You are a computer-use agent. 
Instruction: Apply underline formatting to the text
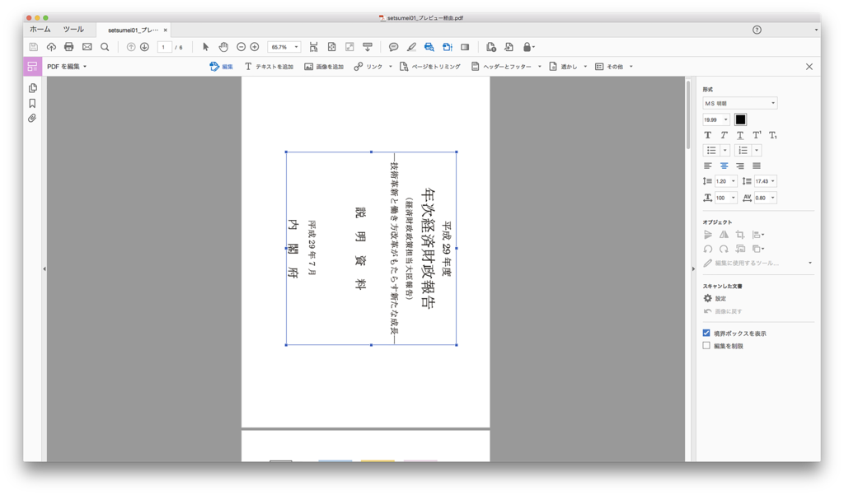[740, 135]
